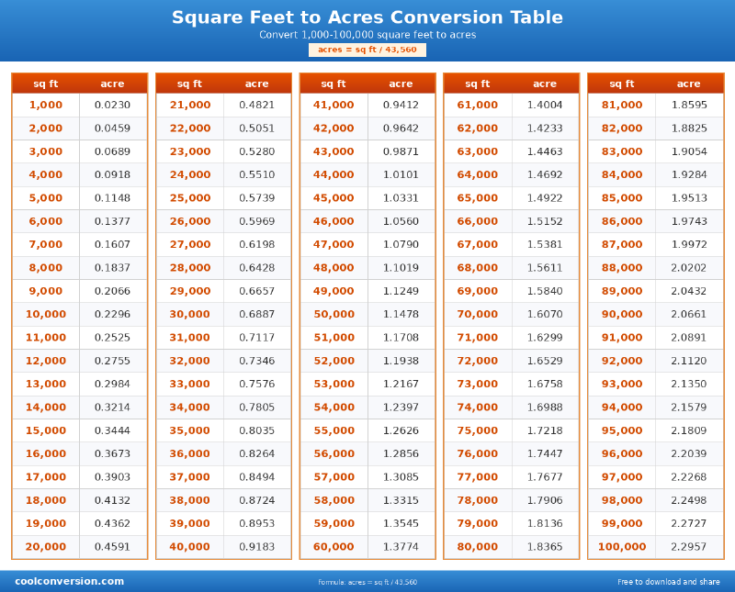Select the 81,000 sq ft cell

622,105
